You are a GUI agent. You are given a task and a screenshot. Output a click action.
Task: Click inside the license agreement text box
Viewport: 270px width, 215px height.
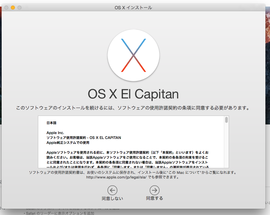click(134, 142)
